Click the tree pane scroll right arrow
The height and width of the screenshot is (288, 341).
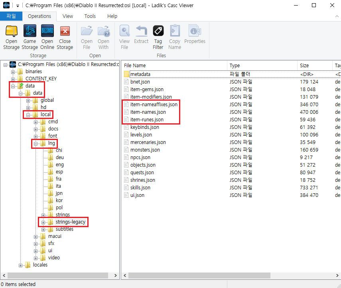[x=116, y=275]
